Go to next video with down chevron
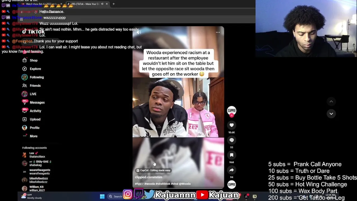This screenshot has width=357, height=201. [331, 114]
